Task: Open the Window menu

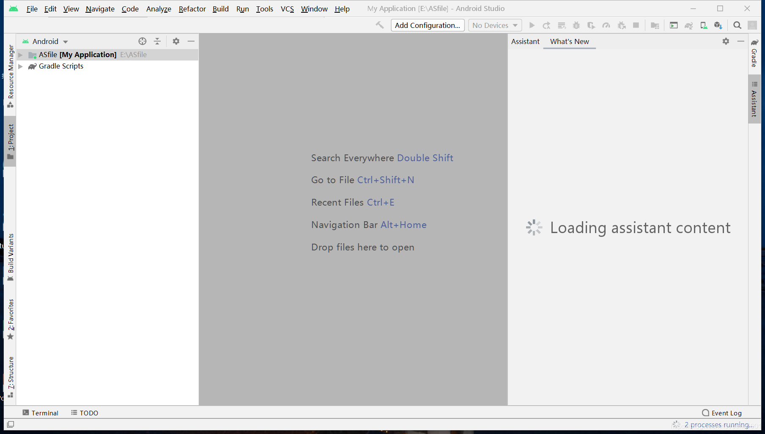Action: (314, 9)
